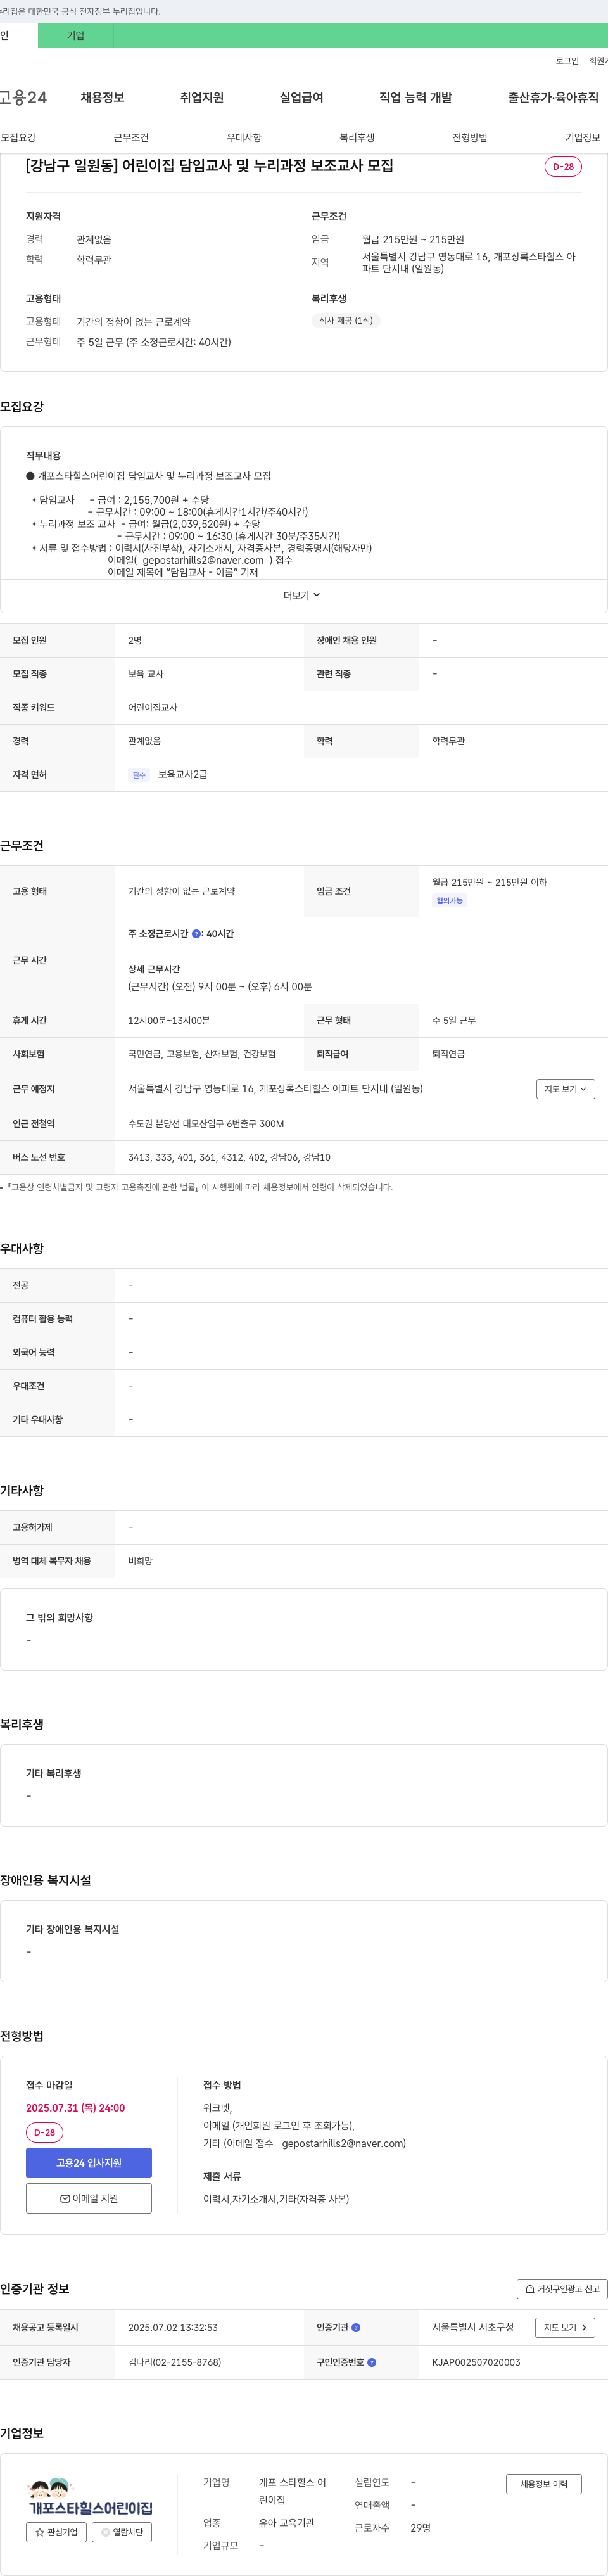Open 지도 보기 dropdown for workplace address
The height and width of the screenshot is (2576, 608).
tap(566, 1089)
